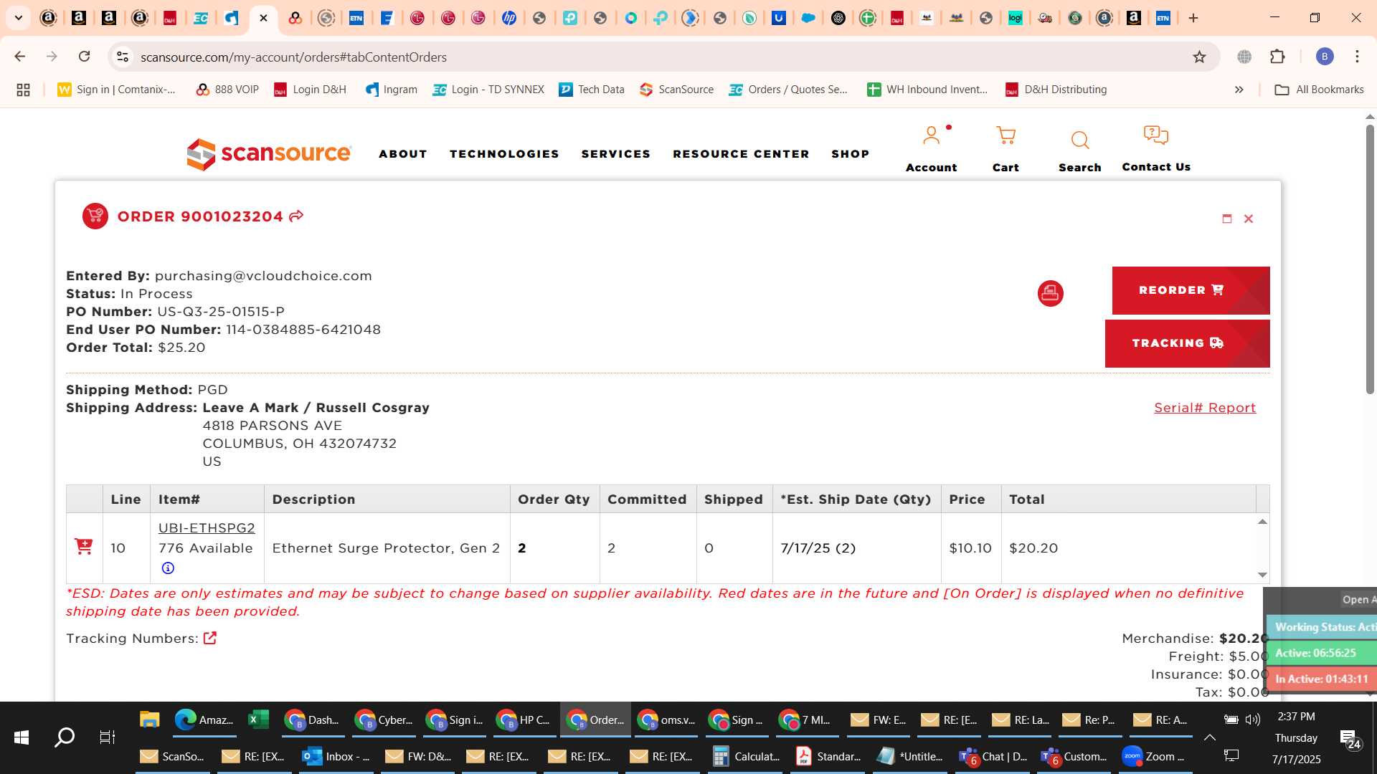Click the REORDER button
Viewport: 1377px width, 774px height.
(x=1191, y=290)
